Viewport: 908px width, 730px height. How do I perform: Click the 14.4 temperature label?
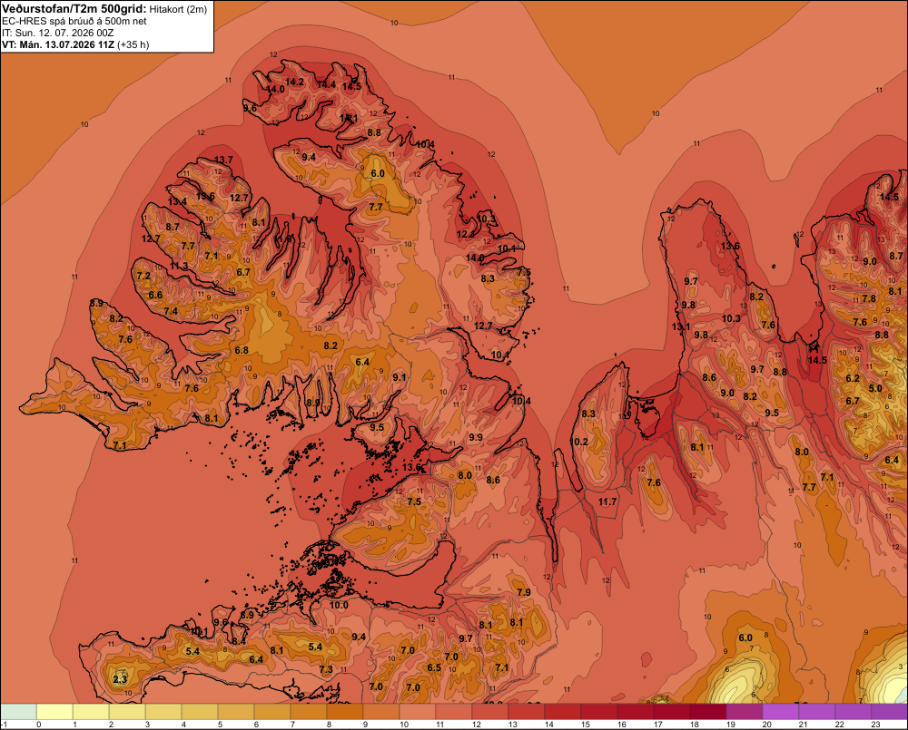pyautogui.click(x=326, y=84)
